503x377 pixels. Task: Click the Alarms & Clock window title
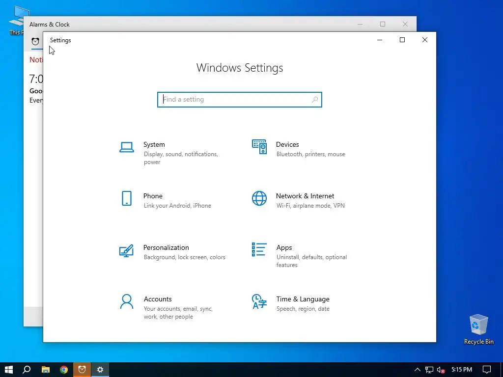coord(50,25)
